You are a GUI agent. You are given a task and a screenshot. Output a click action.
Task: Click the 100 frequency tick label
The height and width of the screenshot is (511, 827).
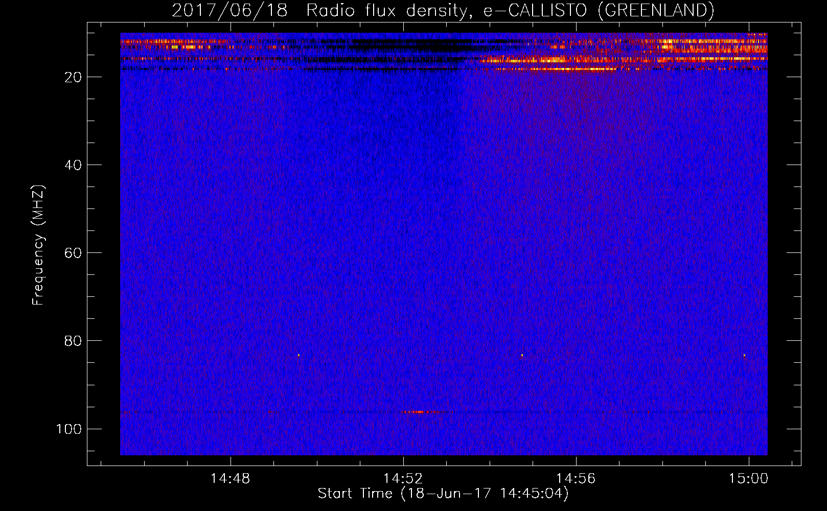coord(69,429)
